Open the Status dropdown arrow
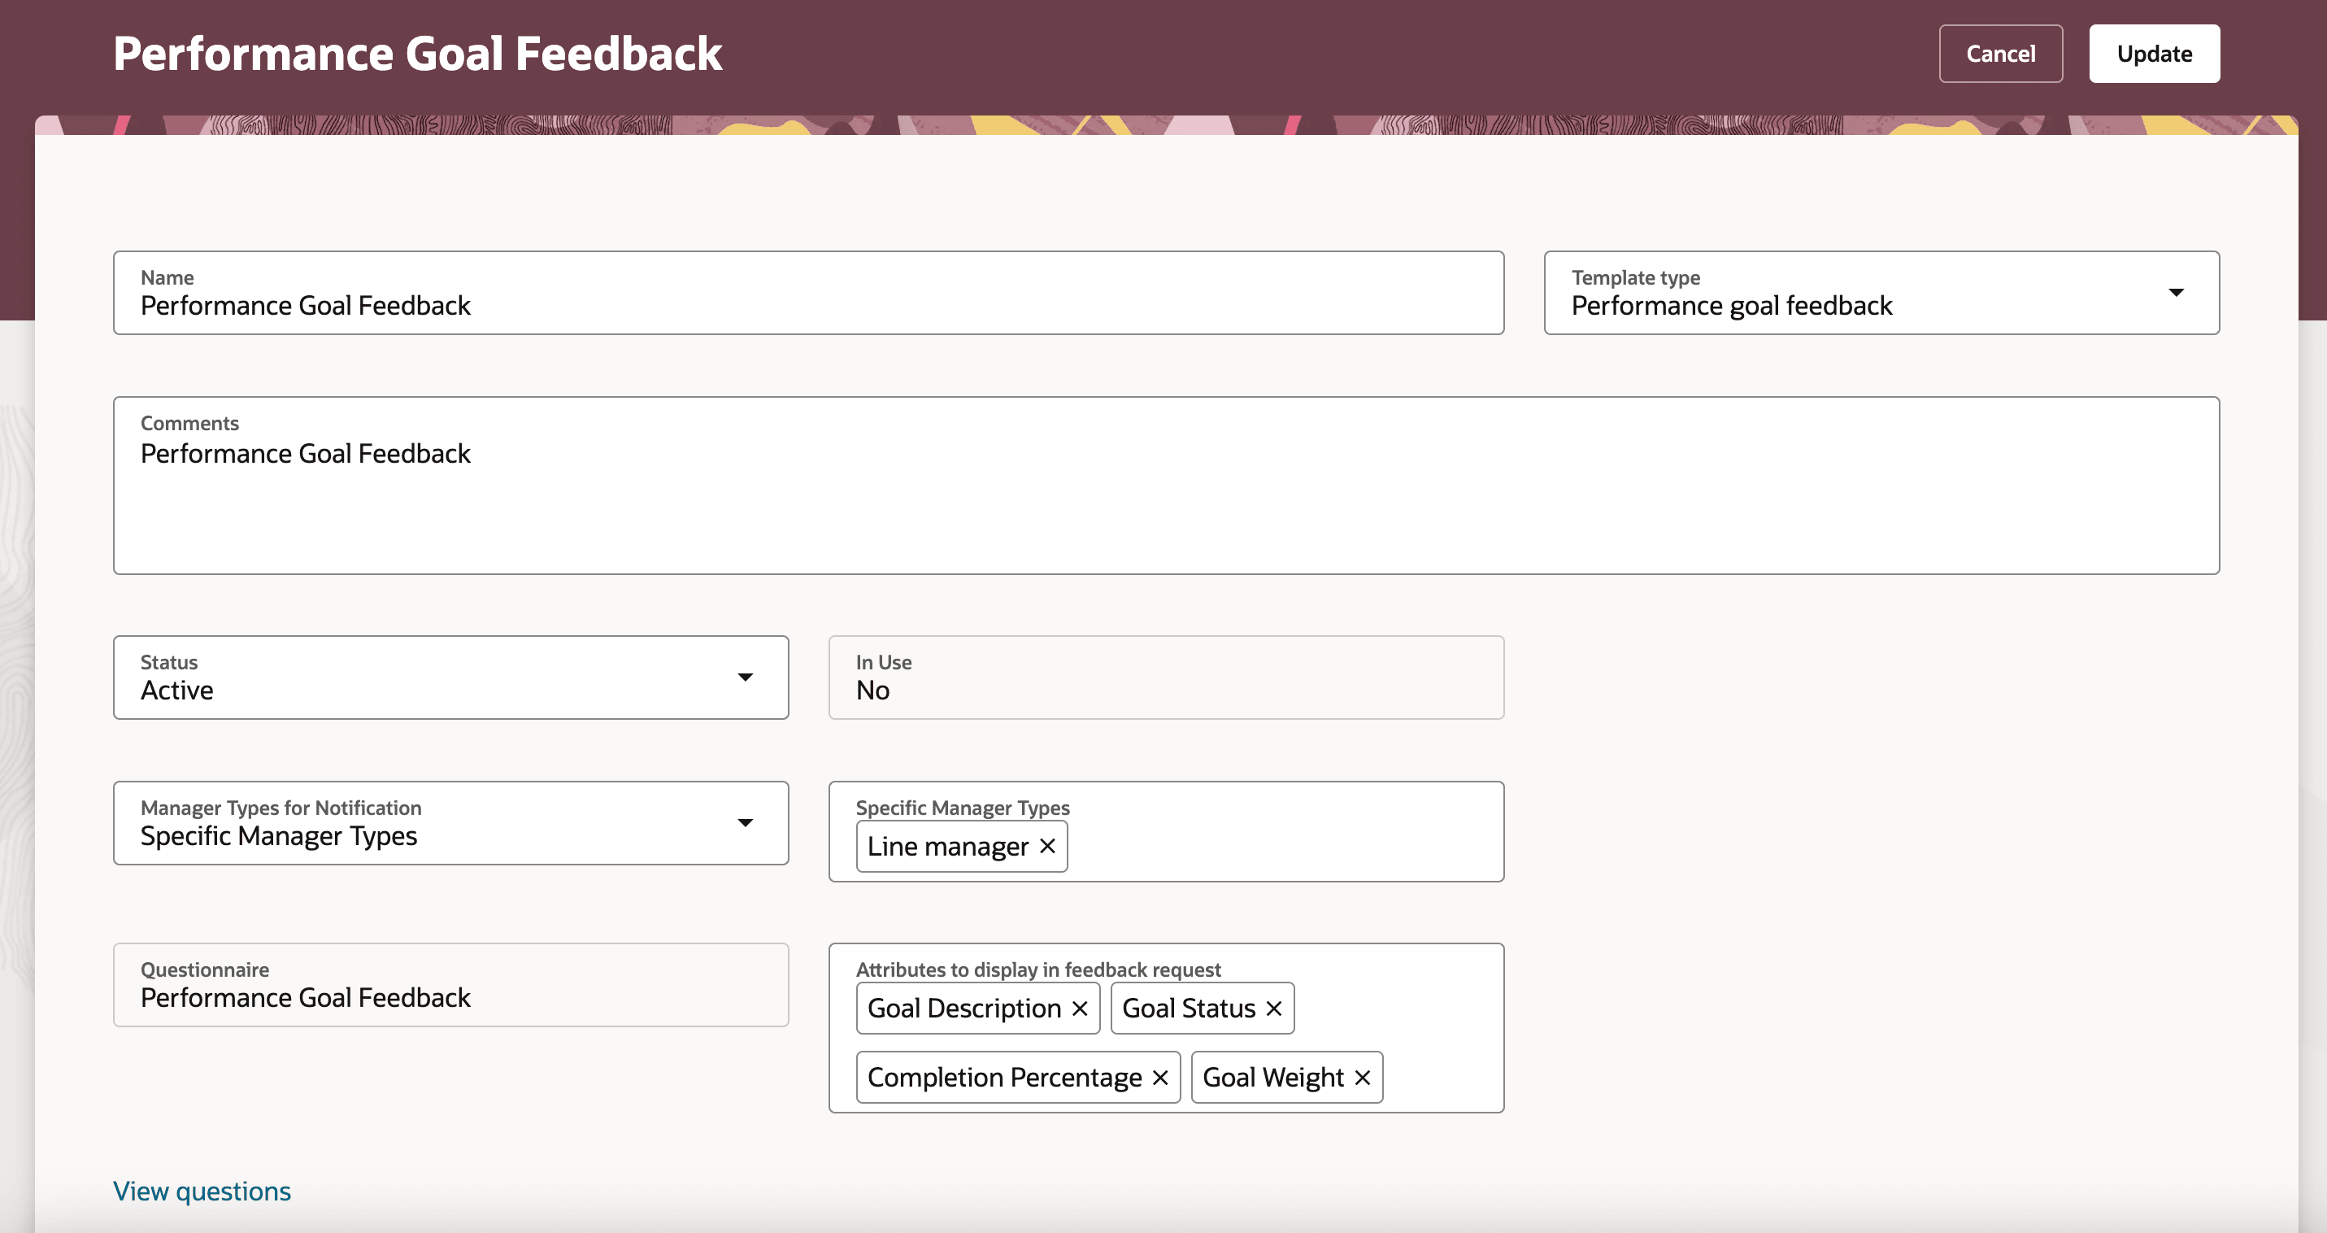 (x=746, y=677)
